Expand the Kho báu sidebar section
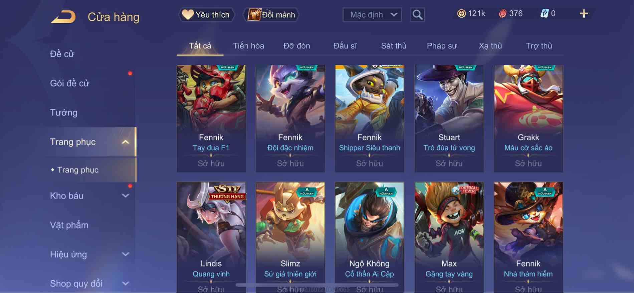This screenshot has width=634, height=293. [125, 196]
